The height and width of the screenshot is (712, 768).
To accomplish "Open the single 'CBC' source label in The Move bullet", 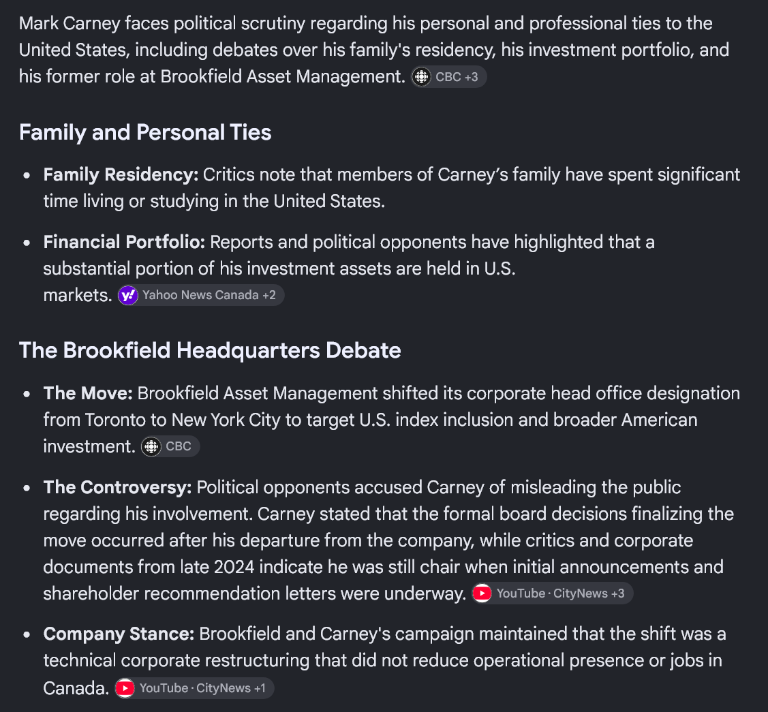I will click(x=170, y=446).
